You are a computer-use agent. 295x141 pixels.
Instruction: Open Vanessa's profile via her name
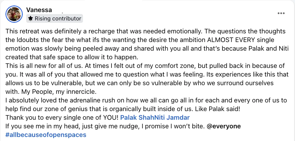[39, 10]
